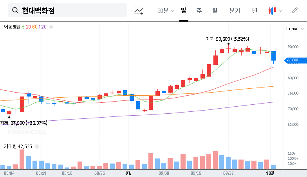Expand the 30분 minute interval dropdown
This screenshot has width=307, height=177.
pyautogui.click(x=166, y=11)
